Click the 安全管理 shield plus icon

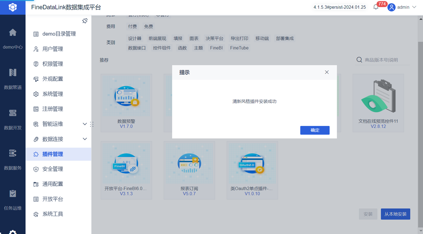pos(36,169)
